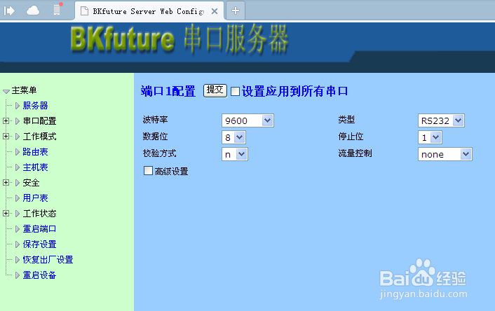
Task: Close the BKfuture Server Web Config tab
Action: (x=215, y=11)
